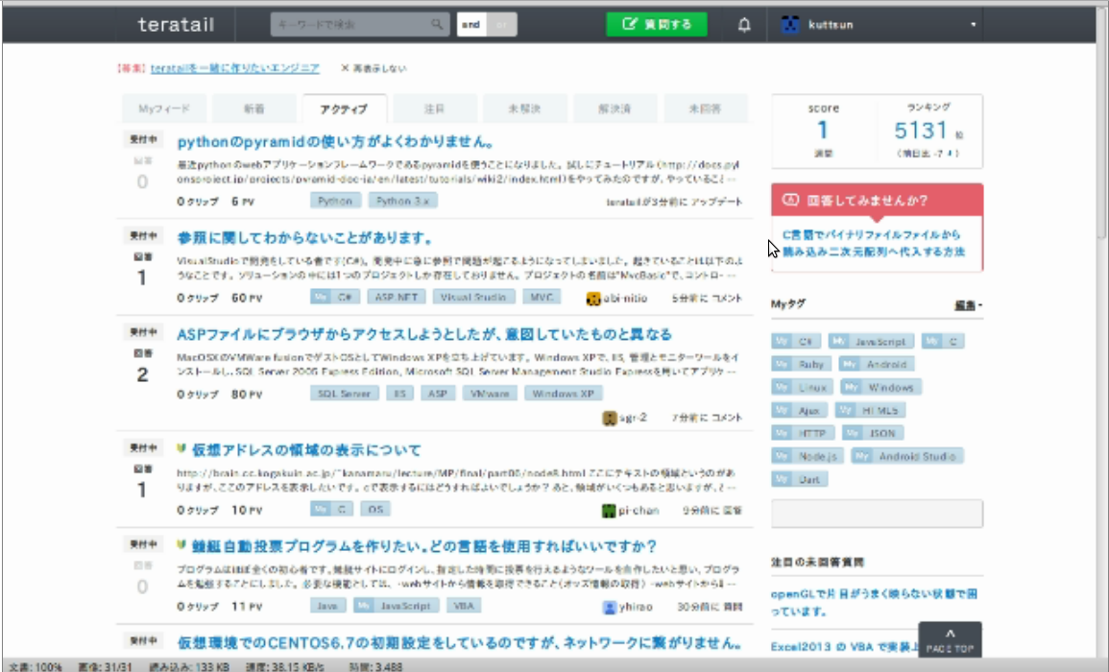Switch to the 新着 tab

tap(253, 108)
